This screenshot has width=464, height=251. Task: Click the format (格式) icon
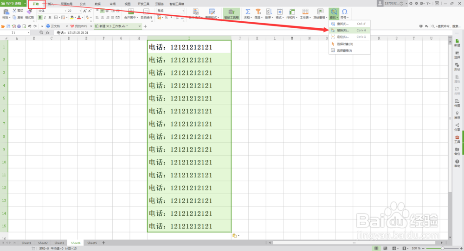coord(279,12)
